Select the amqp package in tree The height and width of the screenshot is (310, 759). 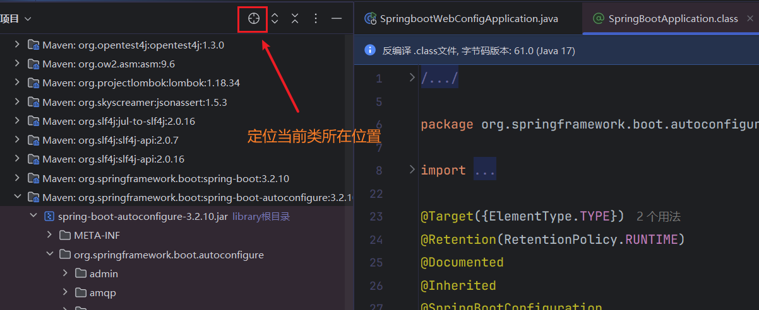pos(102,292)
